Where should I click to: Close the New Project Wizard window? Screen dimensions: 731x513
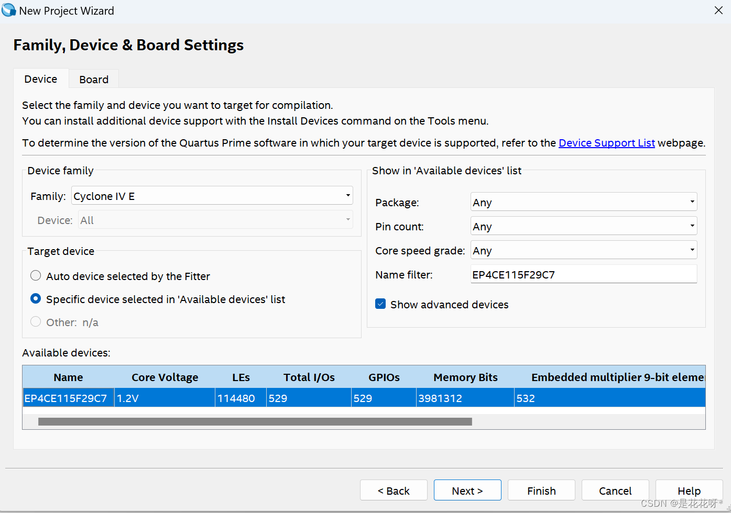tap(718, 10)
